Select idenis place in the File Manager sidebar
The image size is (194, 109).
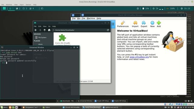click(40, 44)
